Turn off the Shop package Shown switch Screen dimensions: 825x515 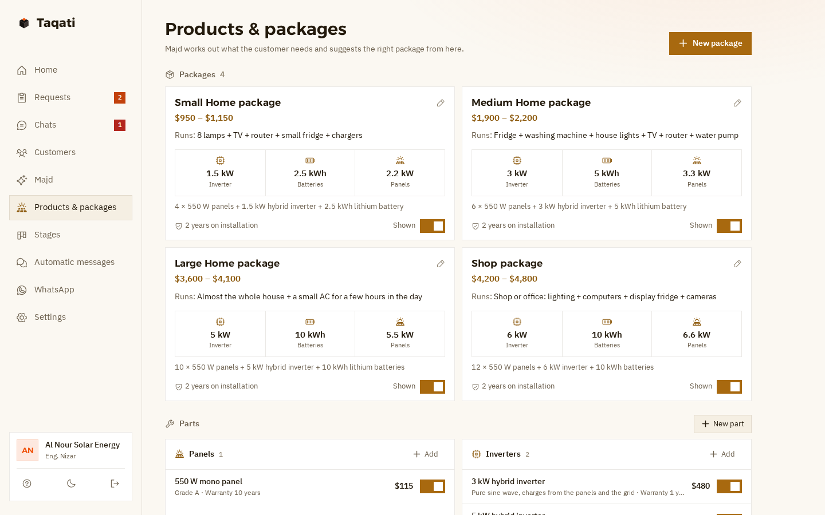[x=729, y=387]
